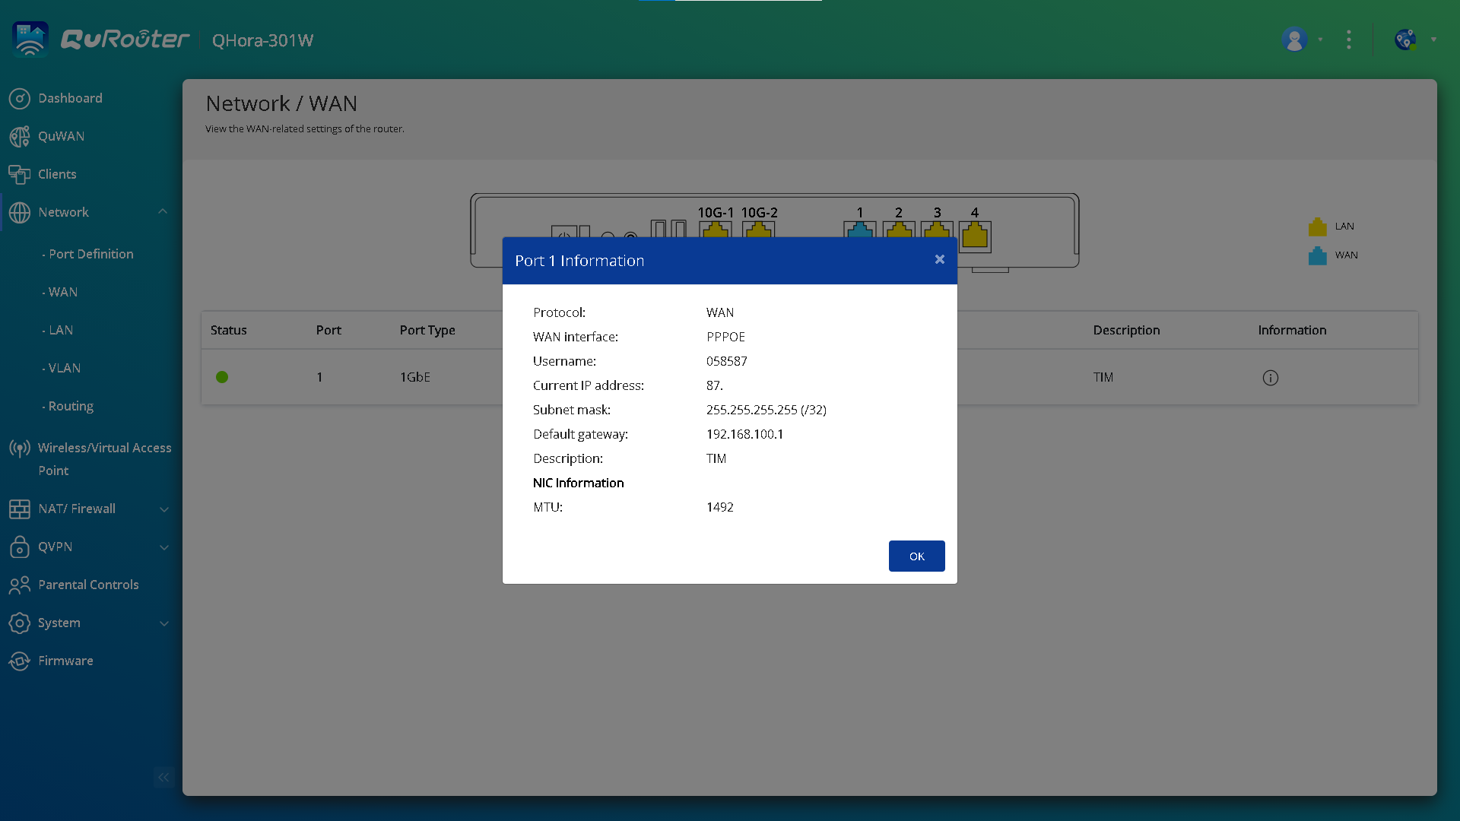
Task: Select the Routing submenu item
Action: 71,406
